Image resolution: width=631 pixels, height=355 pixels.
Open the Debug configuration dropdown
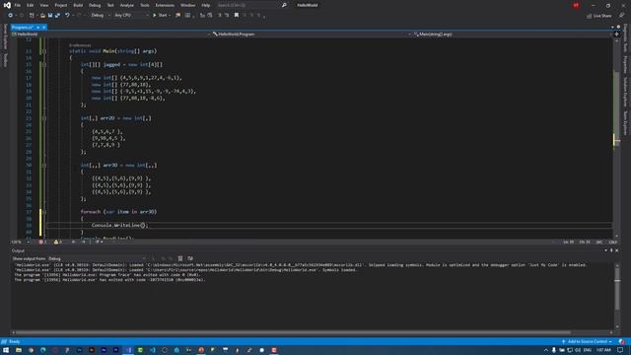[101, 16]
